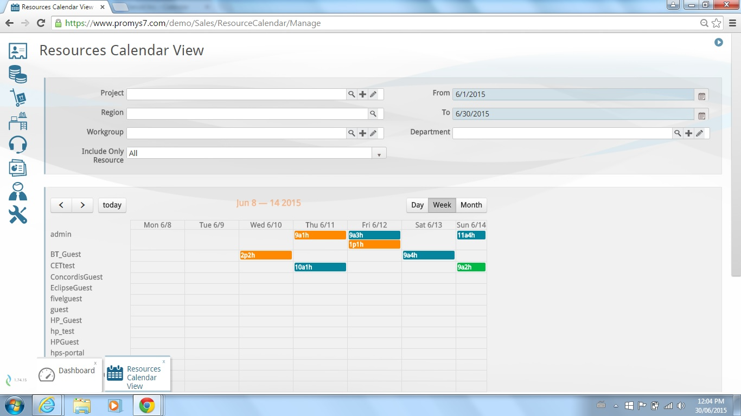
Task: Open admin 9a1h orange event
Action: (320, 235)
